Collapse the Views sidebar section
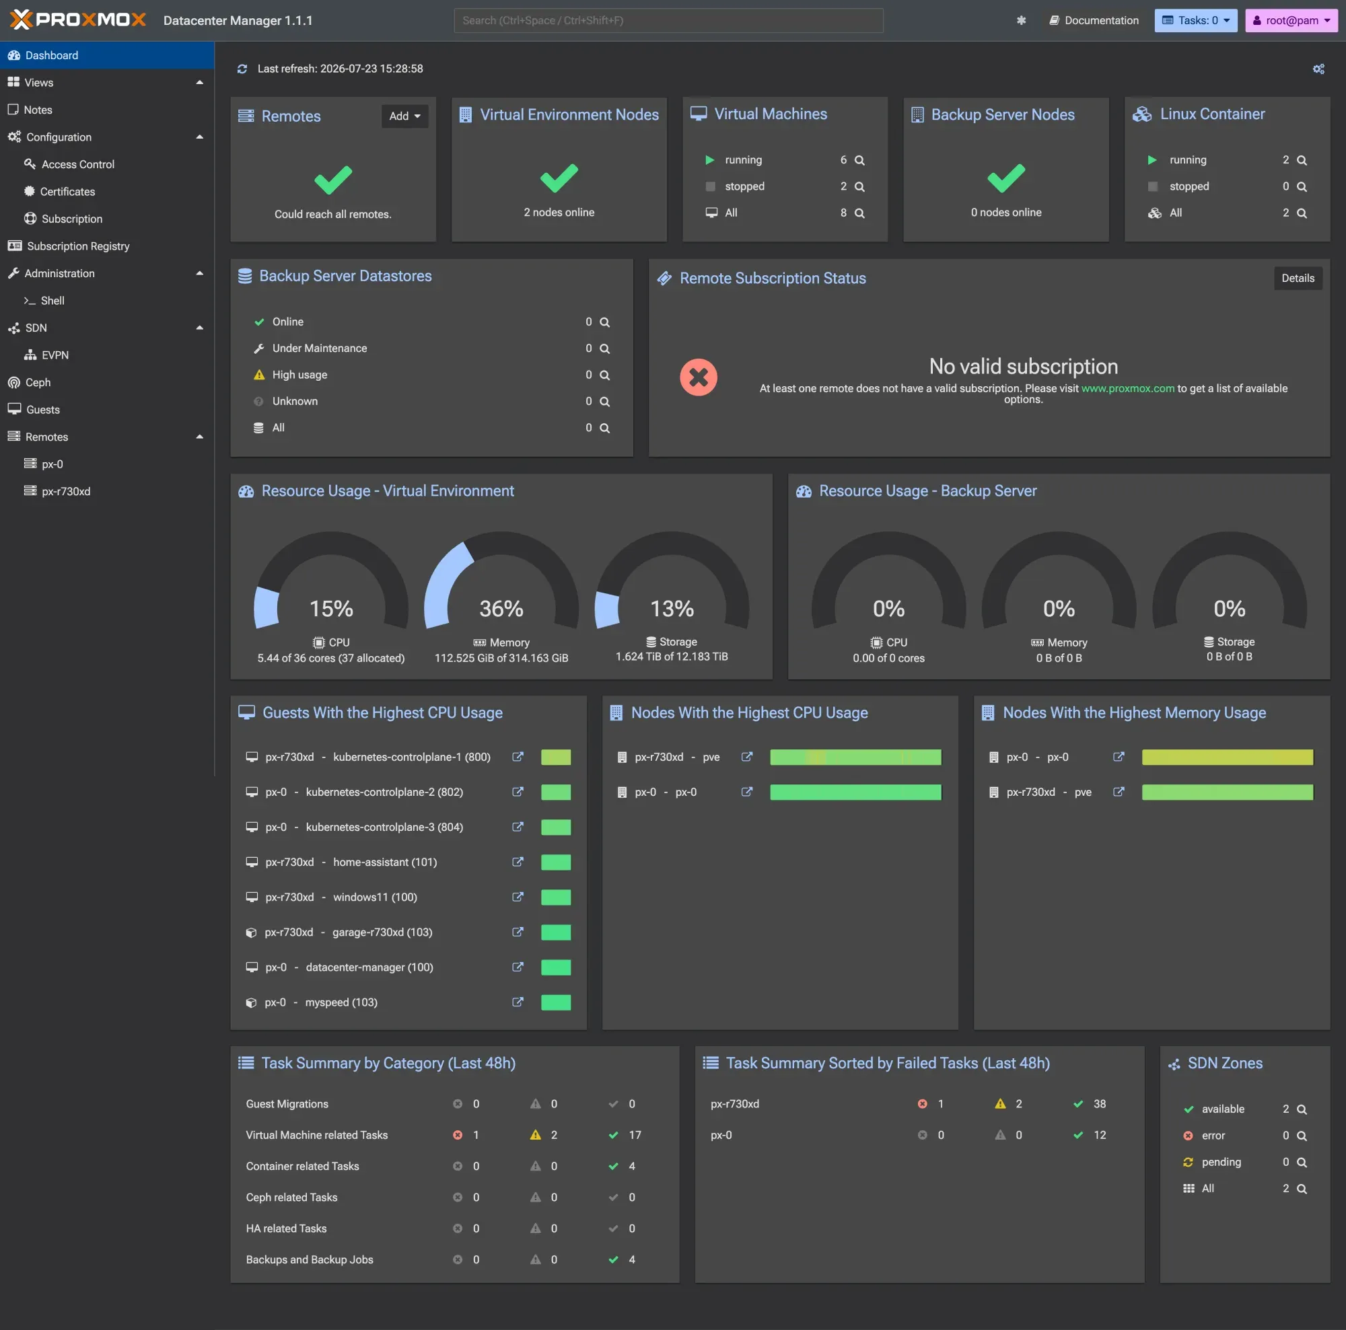This screenshot has height=1330, width=1346. [199, 82]
